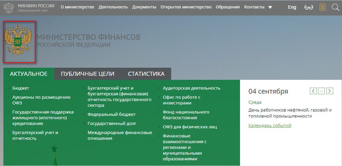Viewport: 342px width, 166px height.
Task: Open Офис по работе с инвесторами link
Action: (181, 100)
